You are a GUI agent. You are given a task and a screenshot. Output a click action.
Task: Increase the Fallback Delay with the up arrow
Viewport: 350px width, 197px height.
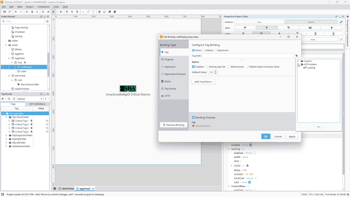[x=216, y=71]
